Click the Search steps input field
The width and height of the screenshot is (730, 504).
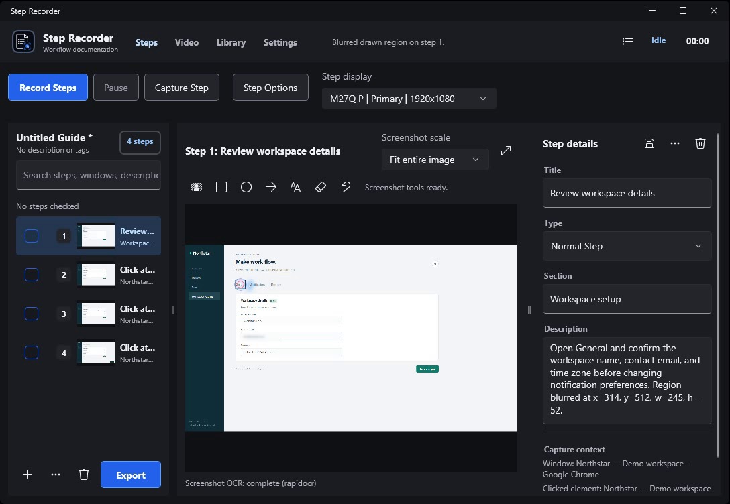(x=89, y=175)
